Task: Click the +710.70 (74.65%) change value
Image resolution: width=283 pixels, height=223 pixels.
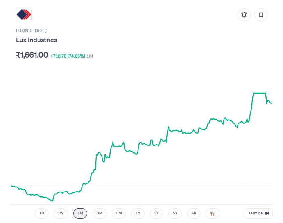Action: click(68, 56)
